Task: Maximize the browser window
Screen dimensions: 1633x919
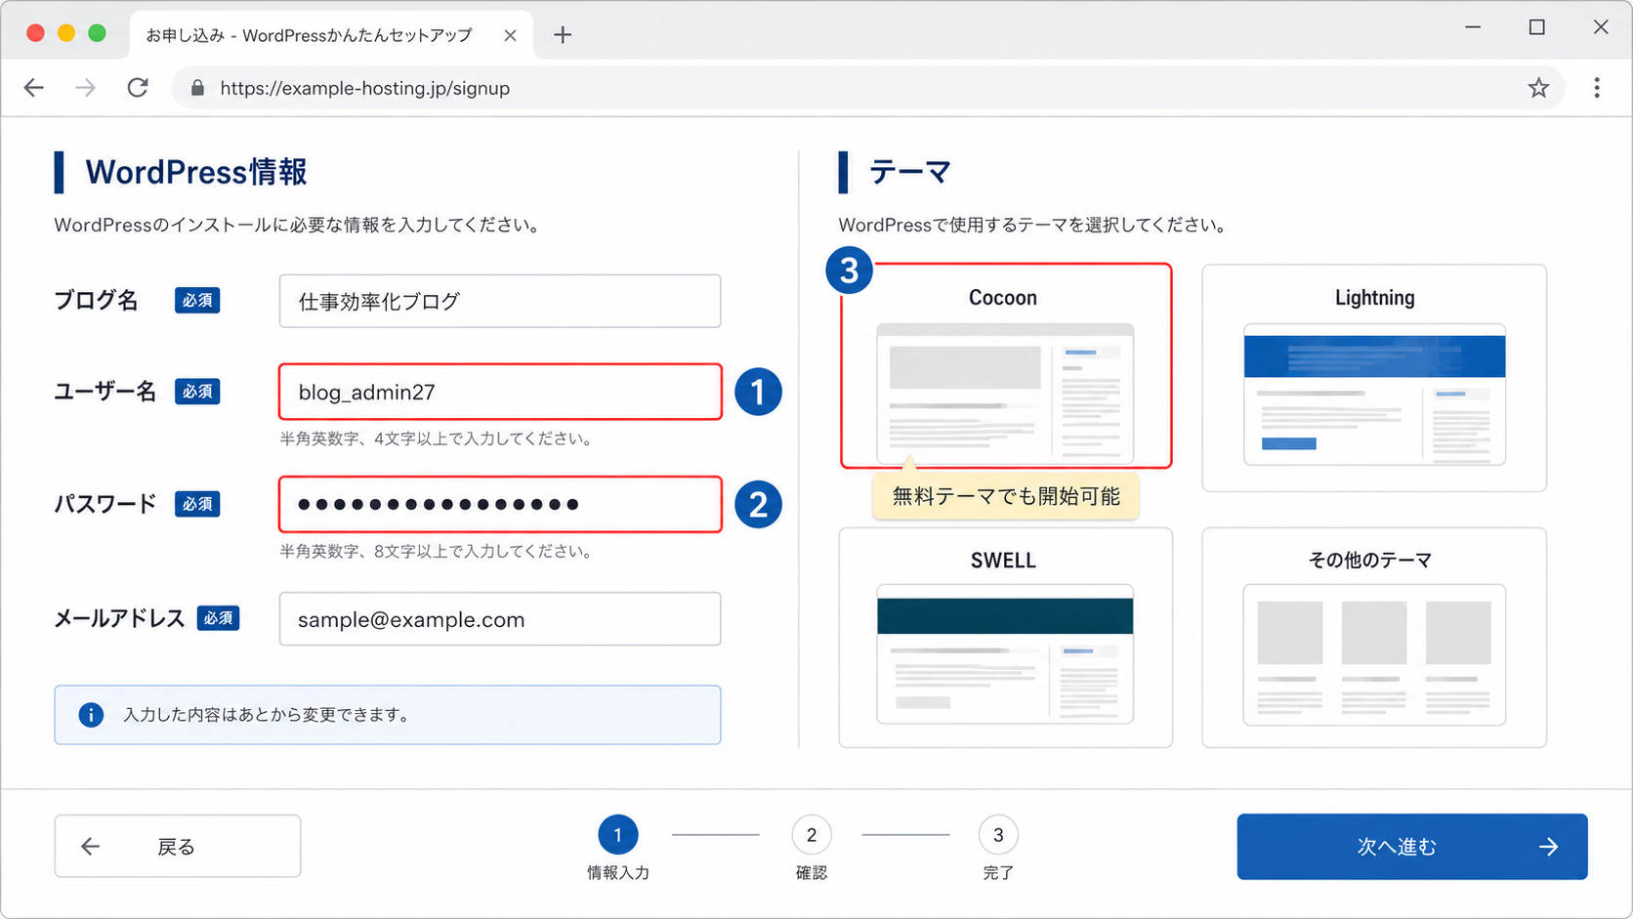Action: (x=1536, y=27)
